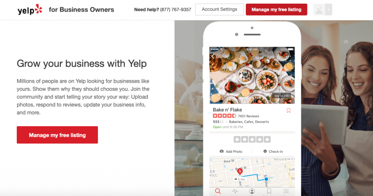Tap the bookmark tab in phone bottom bar

(x=269, y=191)
